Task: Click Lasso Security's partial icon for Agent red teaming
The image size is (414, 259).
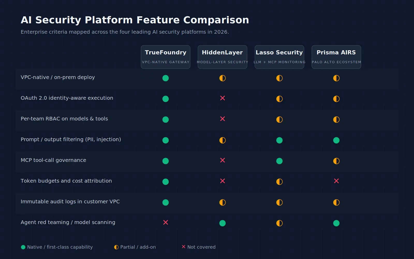Action: click(279, 223)
